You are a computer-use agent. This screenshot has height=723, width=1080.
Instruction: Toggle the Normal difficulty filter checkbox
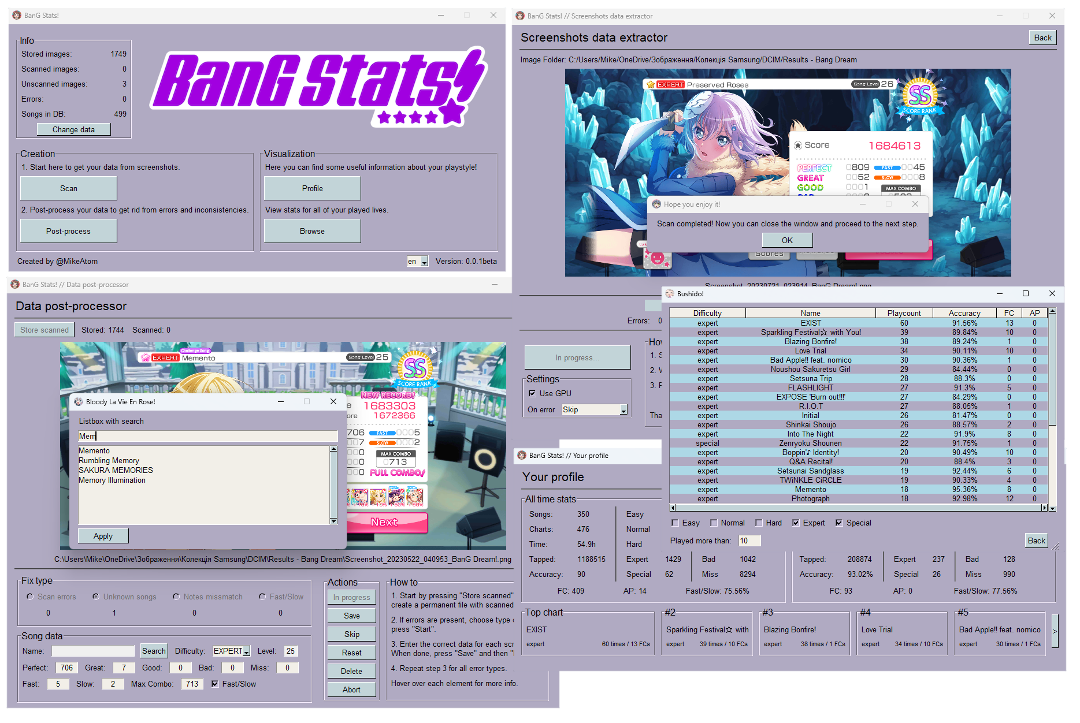(x=714, y=523)
